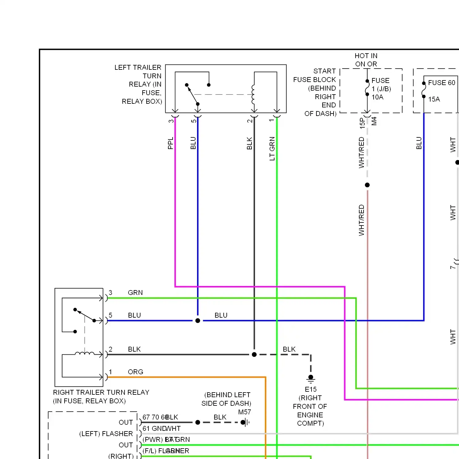Click the M4 connector label
Screen dimensions: 459x459
[x=374, y=121]
